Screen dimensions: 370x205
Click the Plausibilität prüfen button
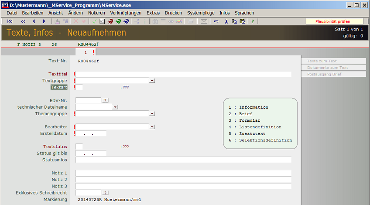(x=333, y=21)
